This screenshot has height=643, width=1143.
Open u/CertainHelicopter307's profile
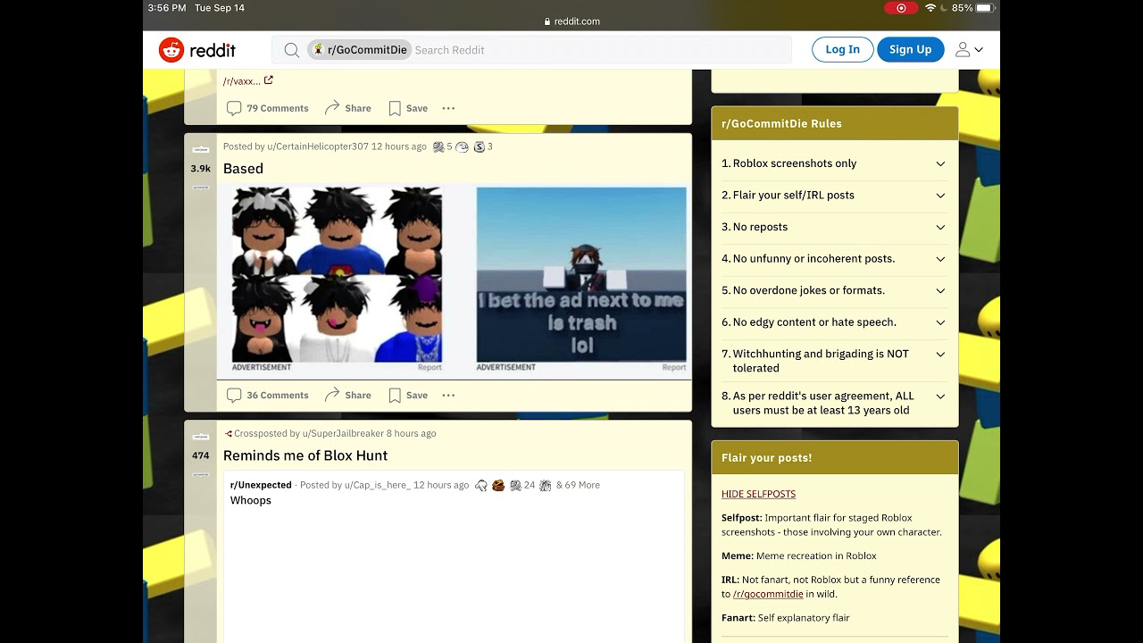coord(318,146)
